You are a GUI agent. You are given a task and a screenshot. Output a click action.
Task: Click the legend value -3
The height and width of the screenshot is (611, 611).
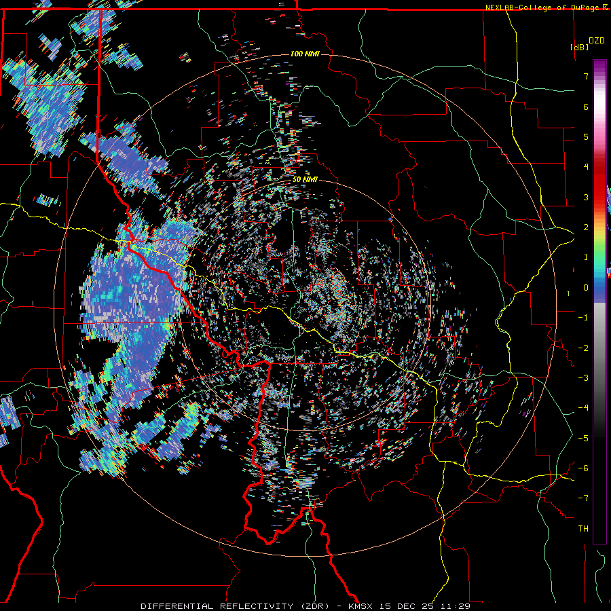point(583,378)
